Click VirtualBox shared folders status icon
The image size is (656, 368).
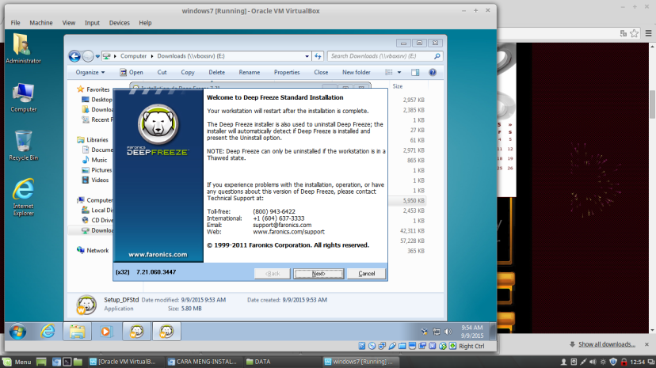402,346
